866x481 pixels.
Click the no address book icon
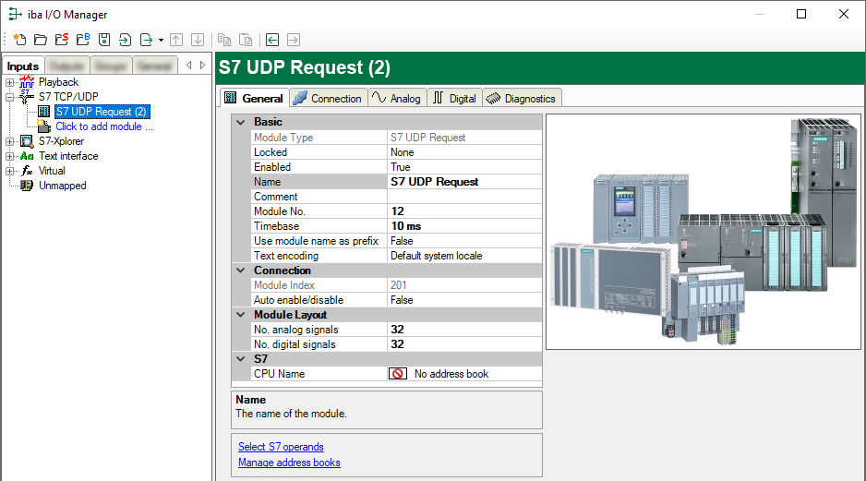tap(398, 374)
